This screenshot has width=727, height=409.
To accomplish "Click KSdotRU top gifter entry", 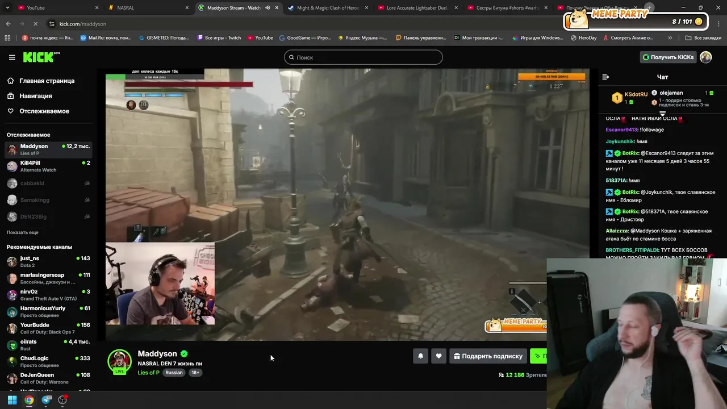I will point(630,97).
